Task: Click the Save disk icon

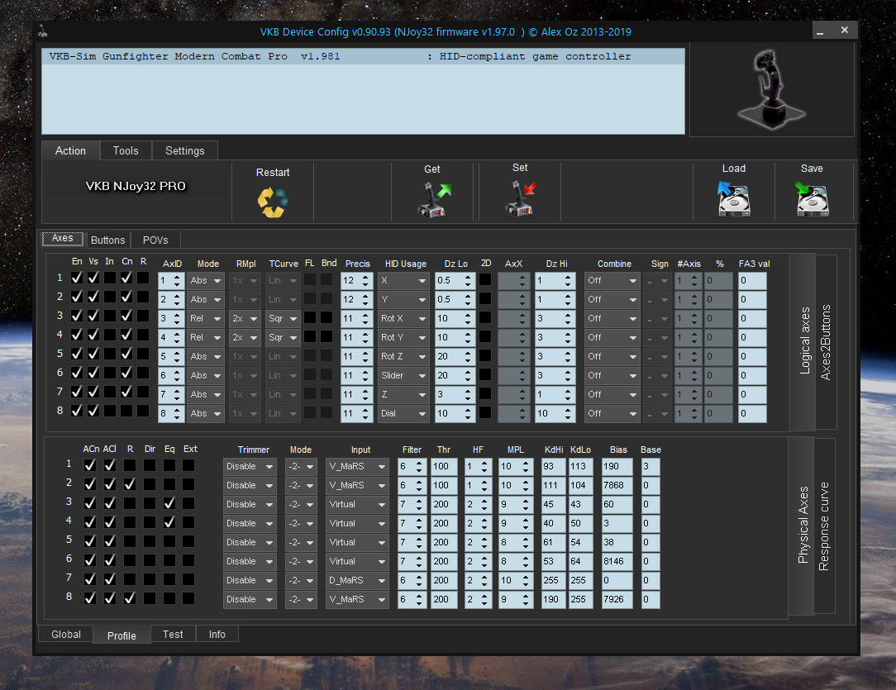Action: pyautogui.click(x=812, y=199)
